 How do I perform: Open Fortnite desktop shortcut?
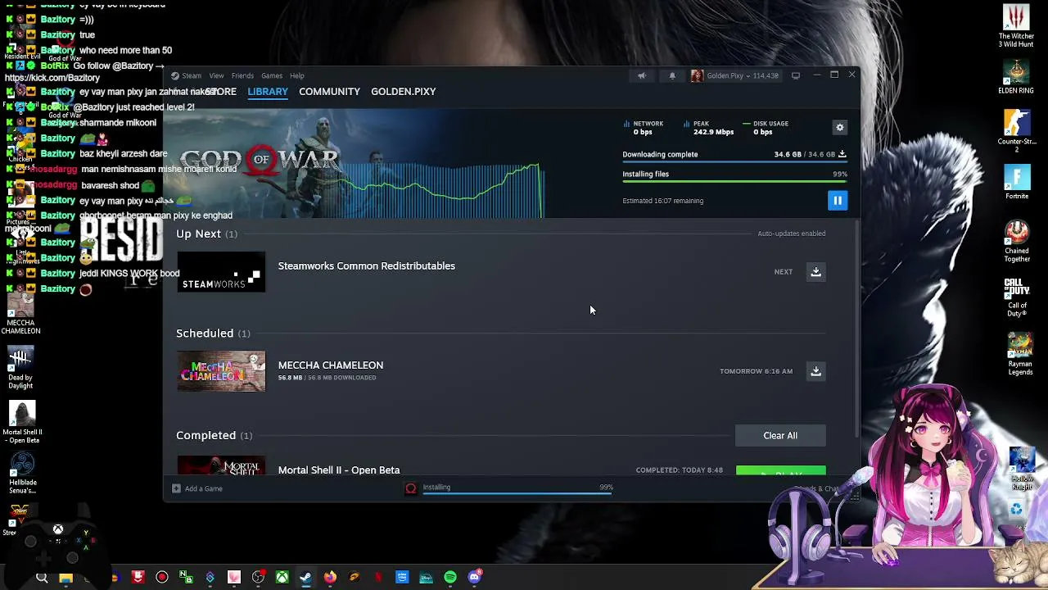tap(1017, 183)
